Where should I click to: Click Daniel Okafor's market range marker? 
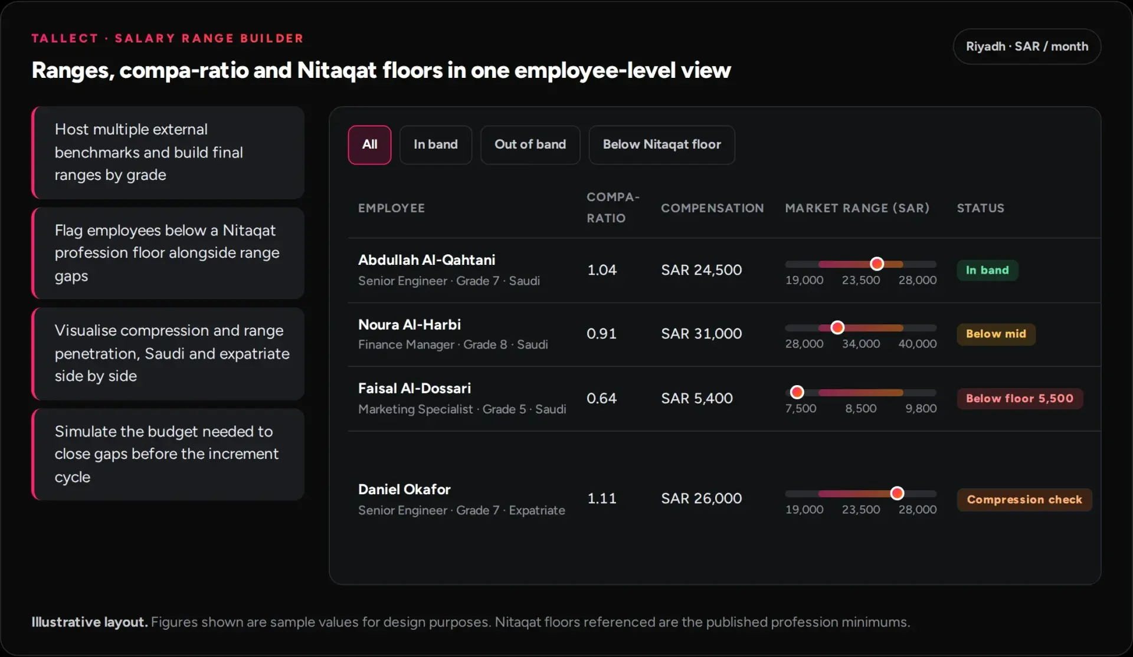[897, 493]
